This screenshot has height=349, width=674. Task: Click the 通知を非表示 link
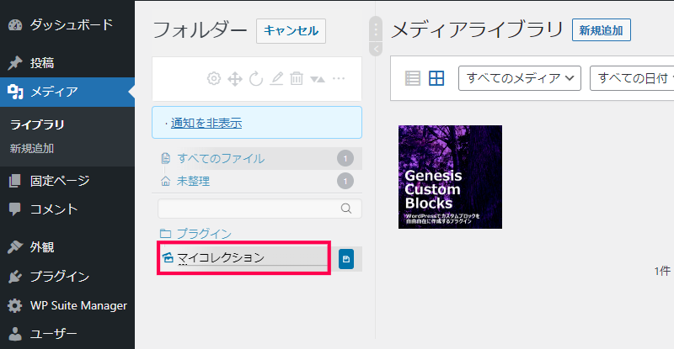[x=206, y=124]
